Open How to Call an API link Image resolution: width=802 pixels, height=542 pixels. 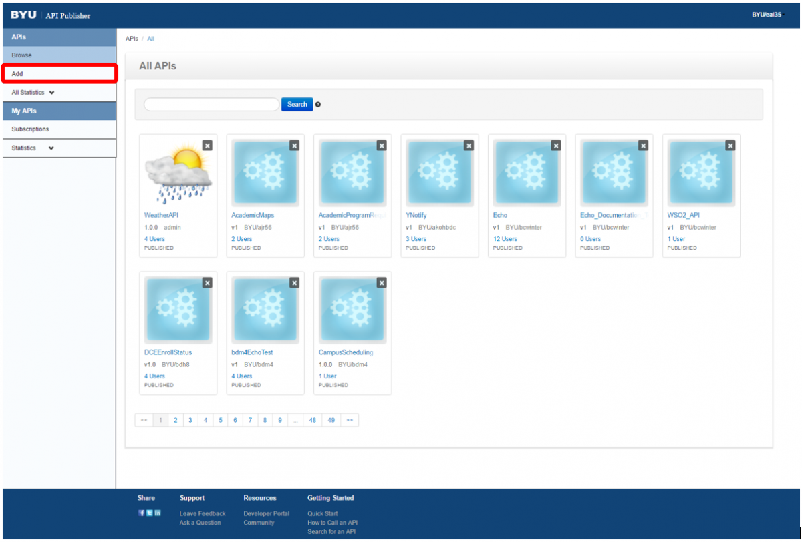[x=333, y=523]
